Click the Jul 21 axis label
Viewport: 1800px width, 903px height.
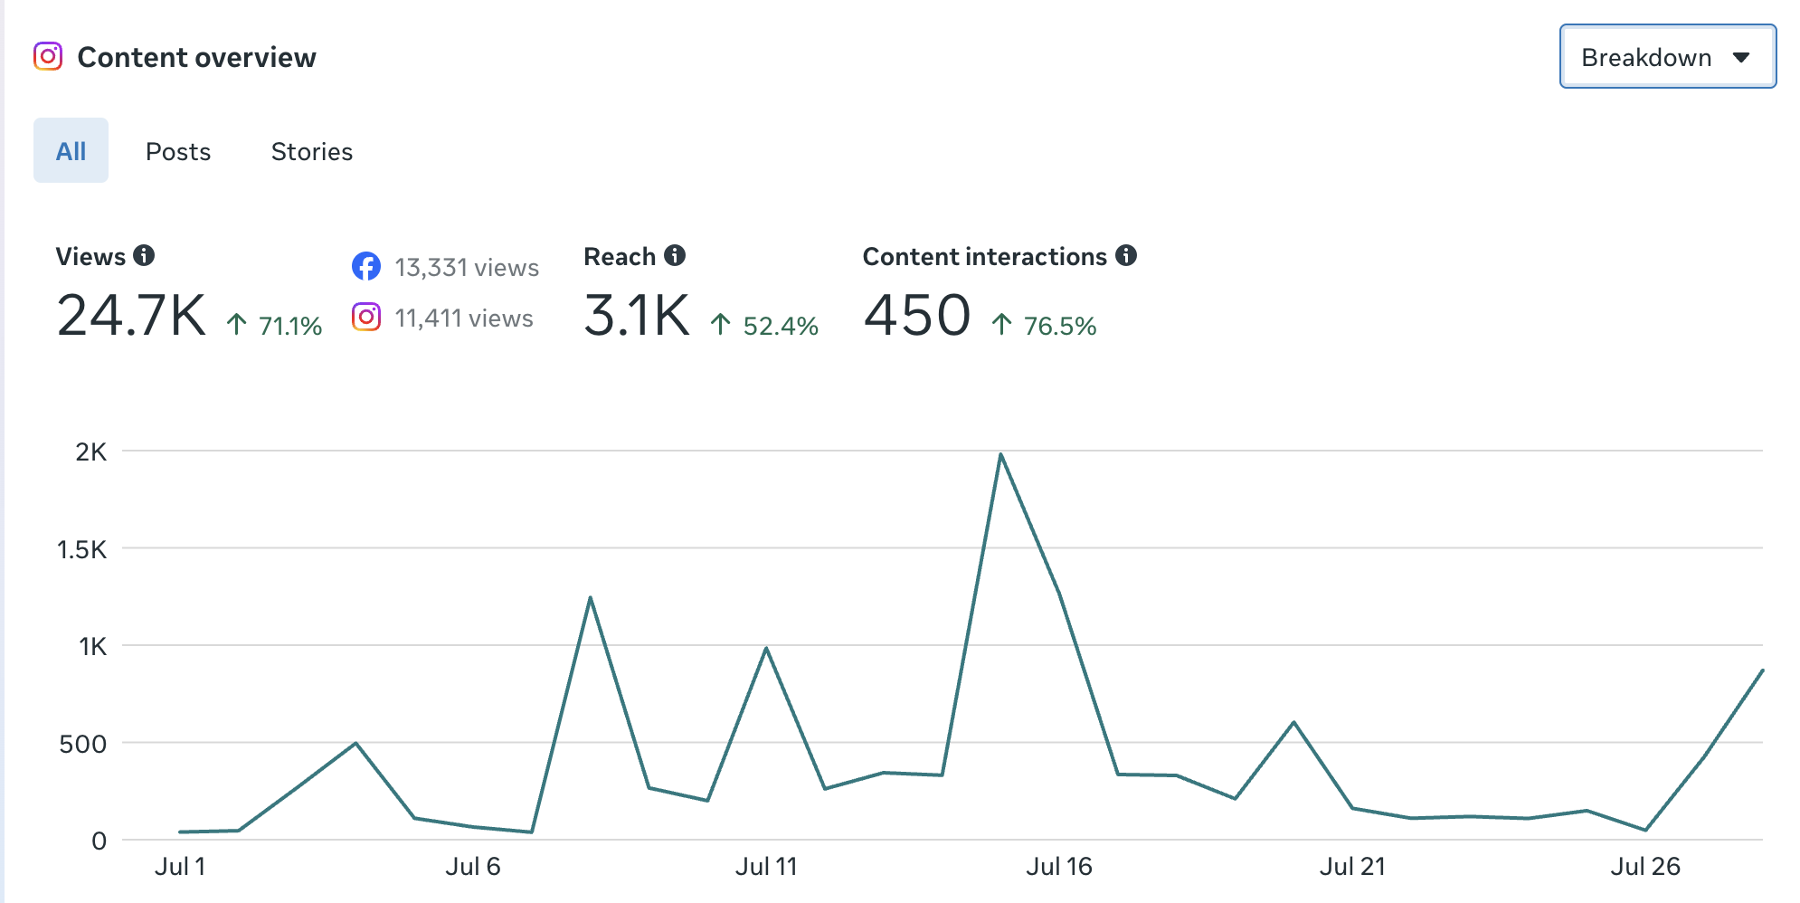pyautogui.click(x=1352, y=866)
